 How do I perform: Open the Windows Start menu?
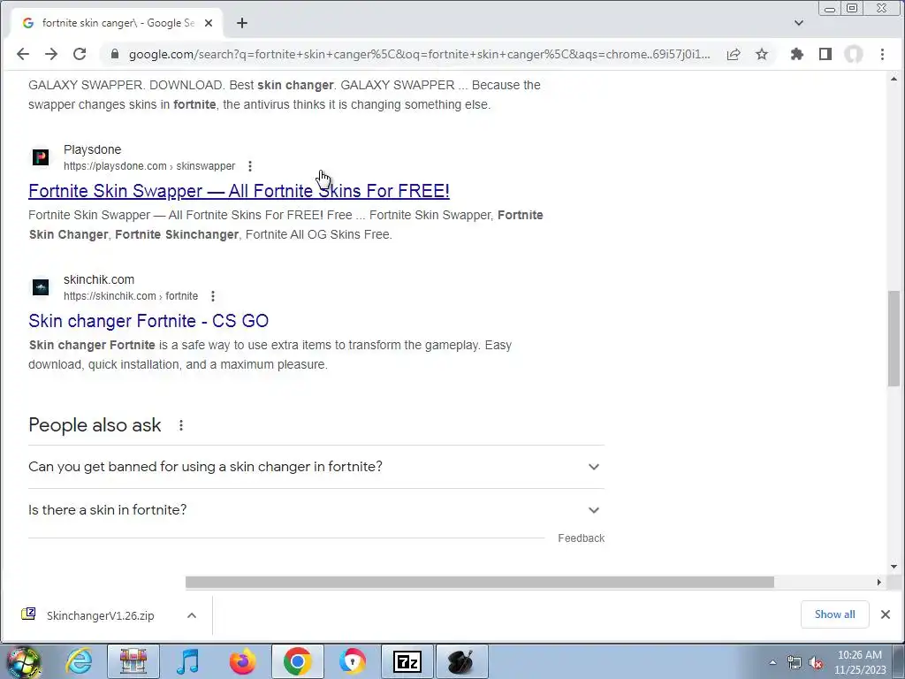click(24, 662)
